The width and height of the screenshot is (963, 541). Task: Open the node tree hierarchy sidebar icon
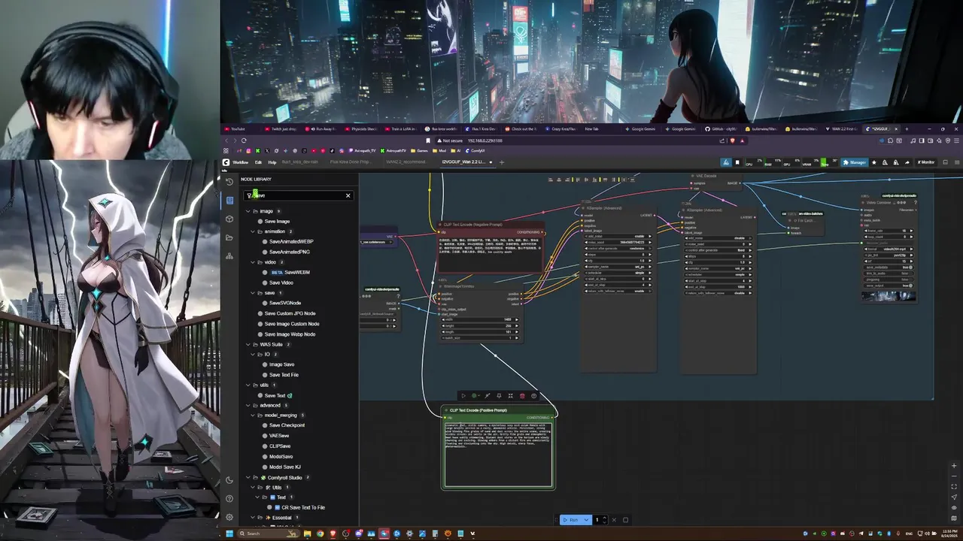point(229,256)
